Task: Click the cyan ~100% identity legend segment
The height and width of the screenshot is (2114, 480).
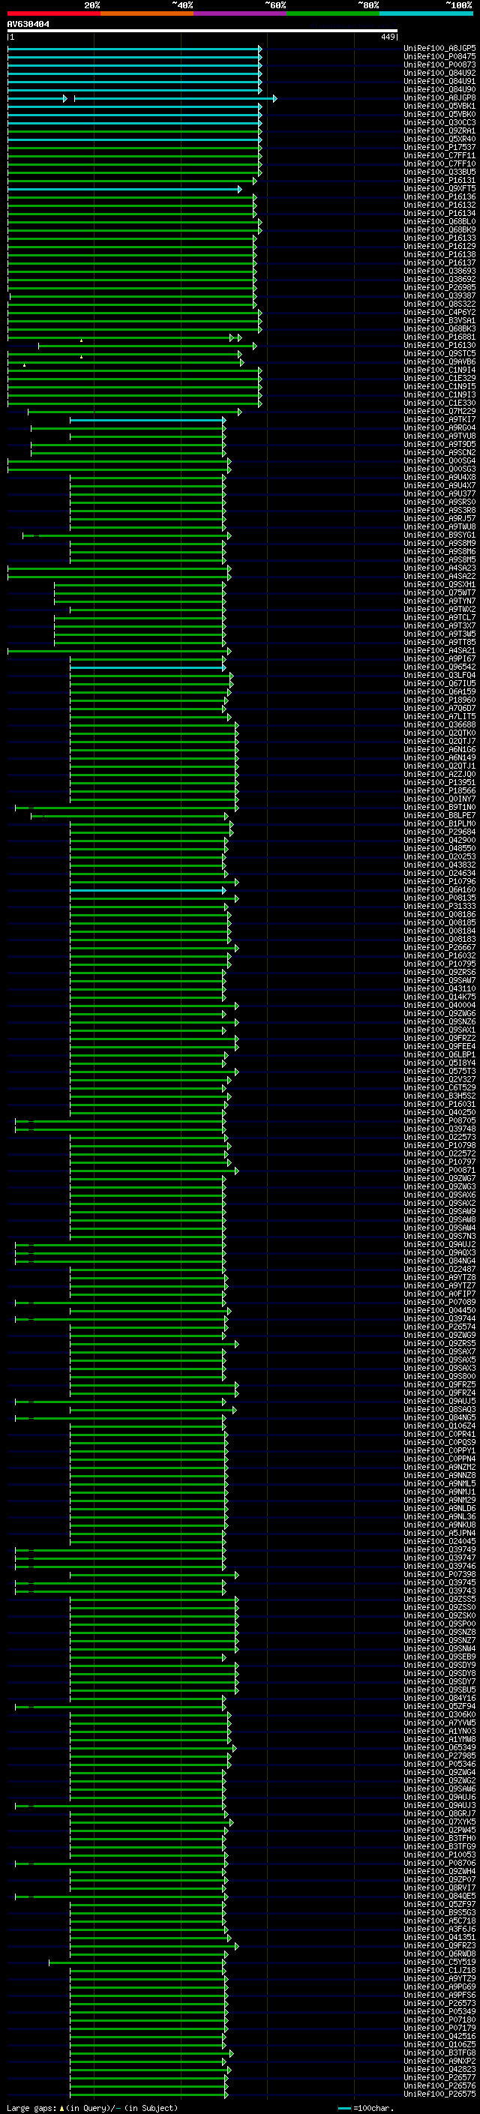Action: pos(426,13)
